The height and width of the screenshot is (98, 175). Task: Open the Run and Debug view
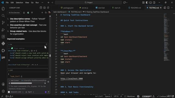[3, 30]
